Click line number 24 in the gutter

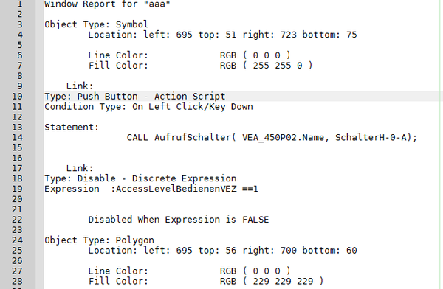tap(17, 240)
